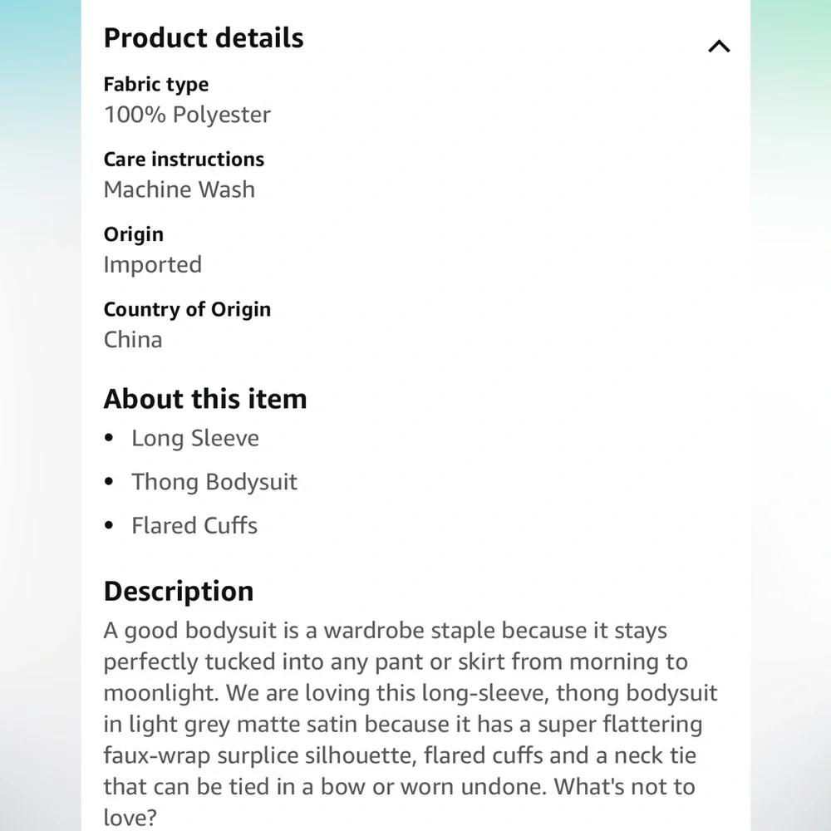Click the Origin label
This screenshot has width=831, height=831.
134,234
